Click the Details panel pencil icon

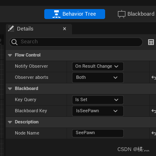pos(11,28)
